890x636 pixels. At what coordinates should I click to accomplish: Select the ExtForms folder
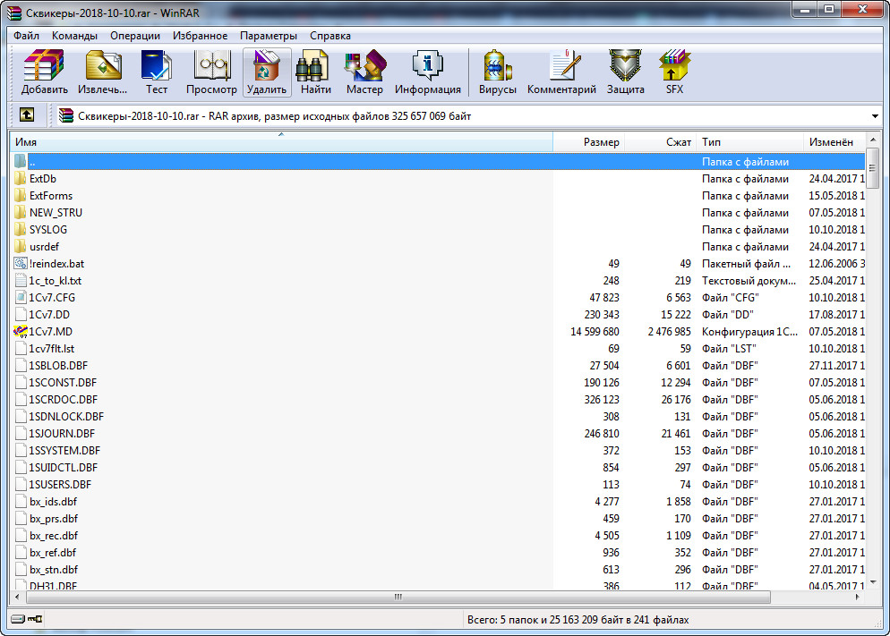tap(50, 196)
